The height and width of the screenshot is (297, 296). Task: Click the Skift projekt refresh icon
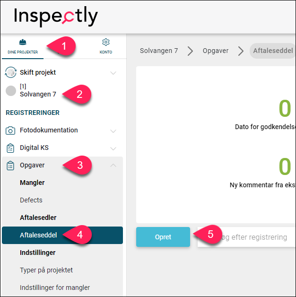point(11,72)
